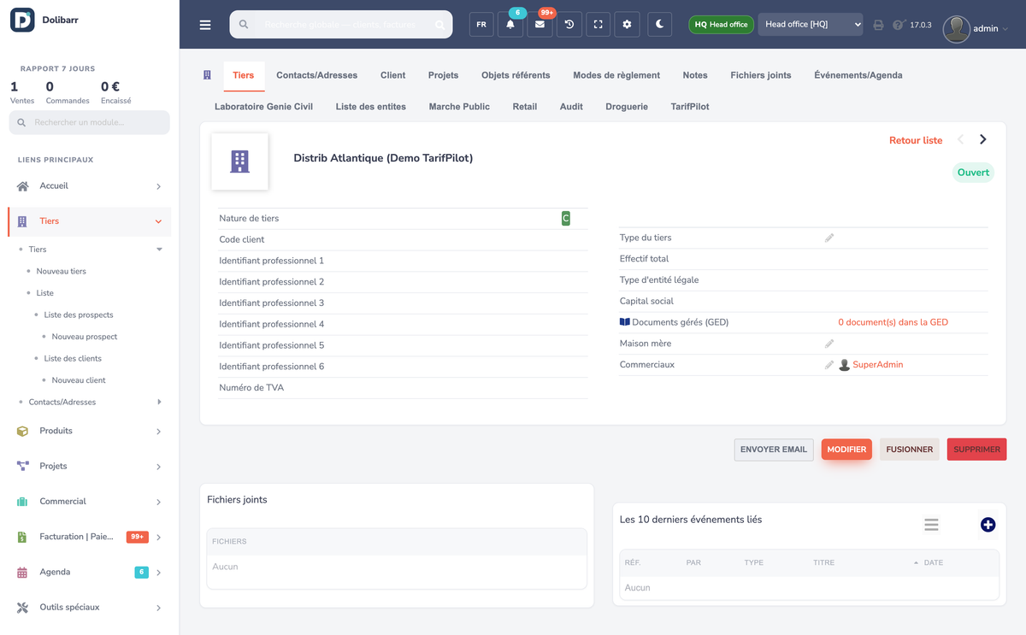This screenshot has width=1026, height=635.
Task: Edit Type du tiers with the pencil icon
Action: coord(829,238)
